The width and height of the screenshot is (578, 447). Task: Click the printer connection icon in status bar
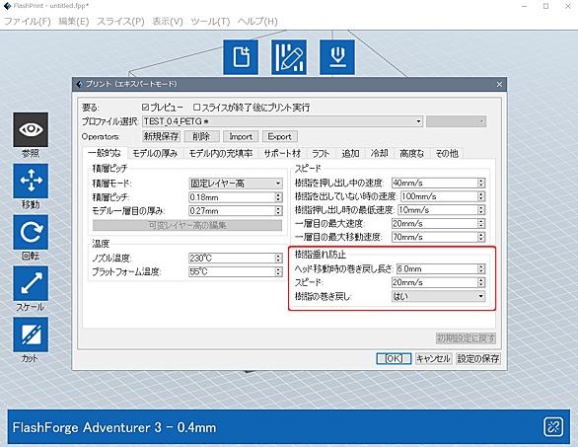553,426
